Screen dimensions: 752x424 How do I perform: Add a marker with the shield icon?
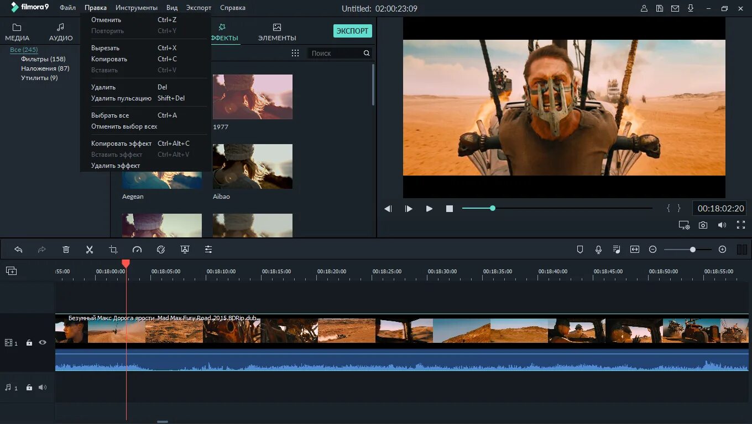[580, 250]
